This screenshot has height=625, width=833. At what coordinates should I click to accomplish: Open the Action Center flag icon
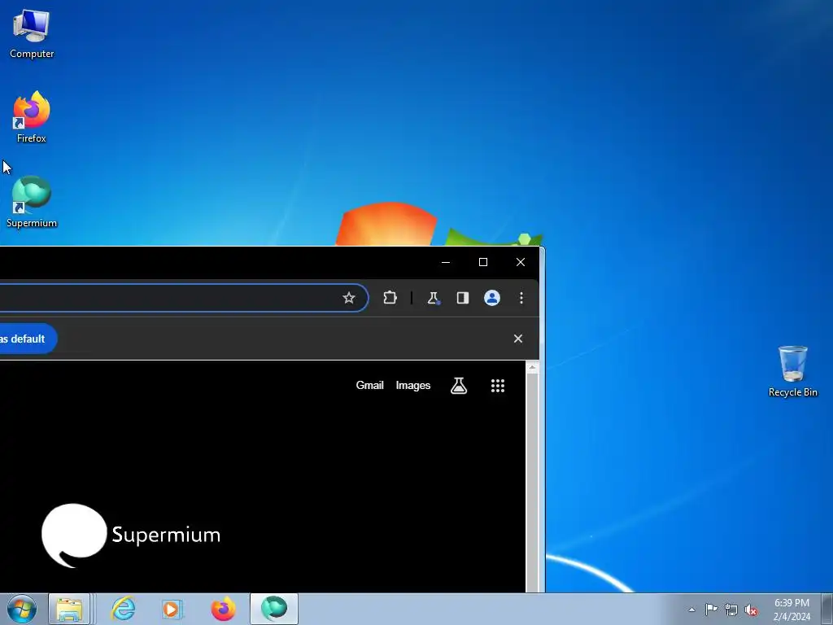point(711,610)
